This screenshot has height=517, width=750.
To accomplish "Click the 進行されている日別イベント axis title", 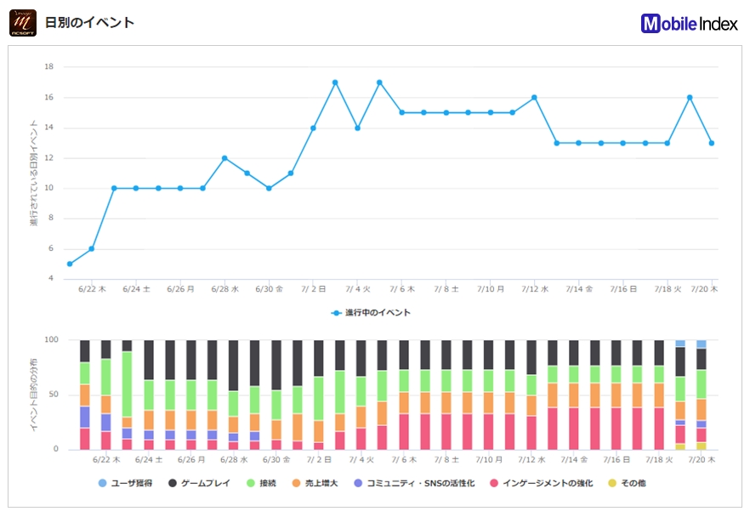I will (33, 173).
